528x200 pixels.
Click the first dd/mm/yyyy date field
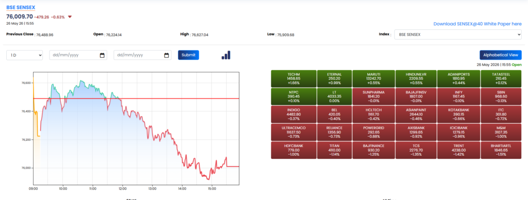78,55
